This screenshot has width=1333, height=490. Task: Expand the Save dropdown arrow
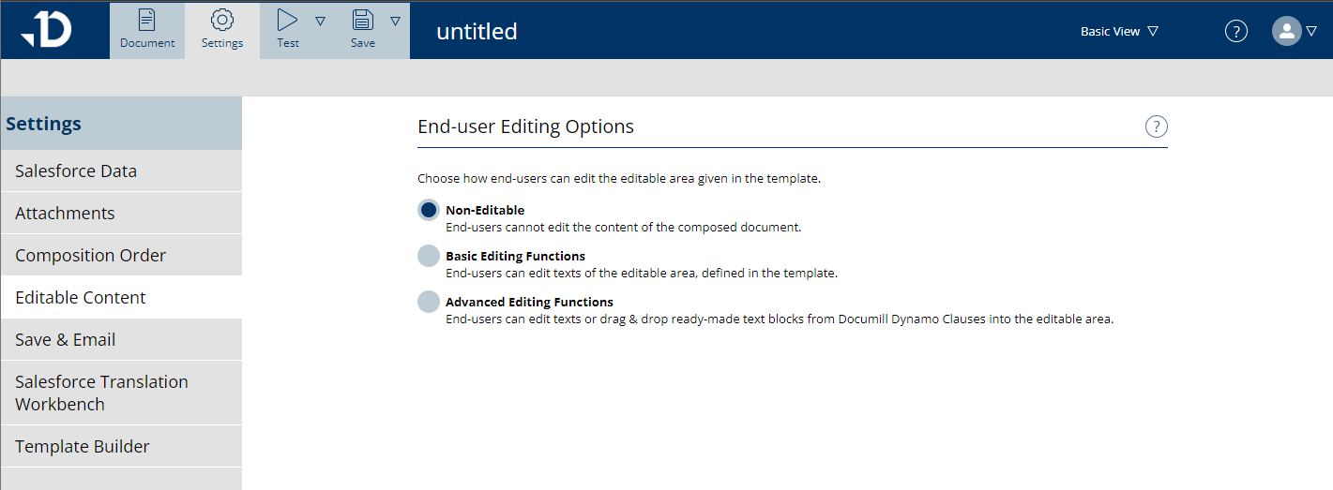pos(395,21)
